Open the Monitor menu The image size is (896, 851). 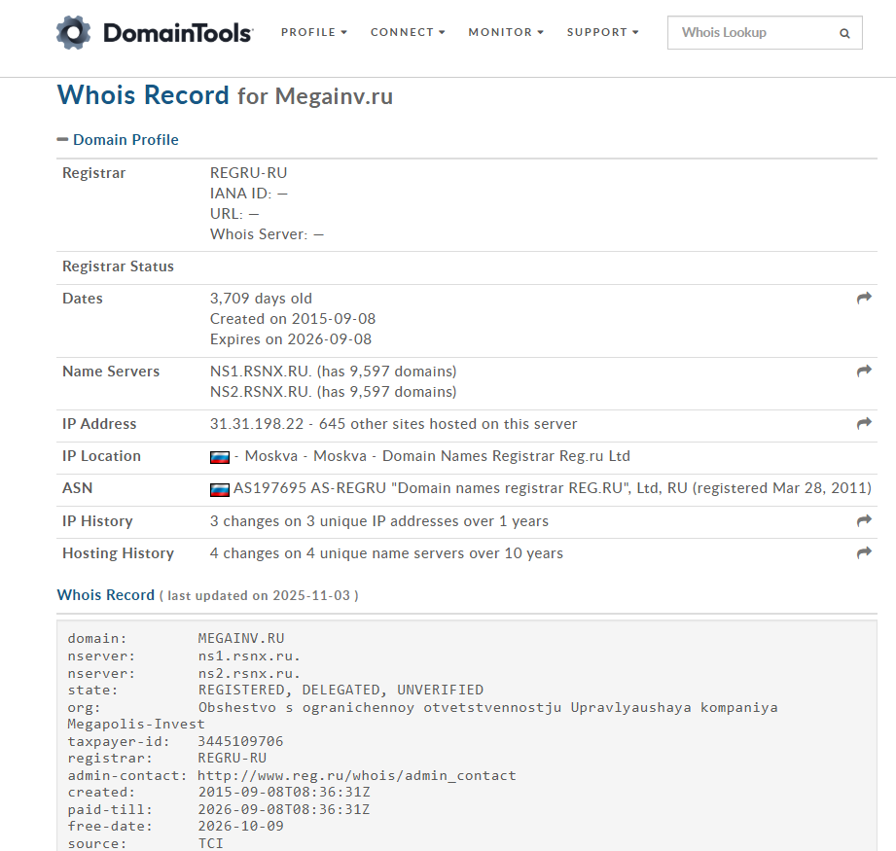pos(506,32)
